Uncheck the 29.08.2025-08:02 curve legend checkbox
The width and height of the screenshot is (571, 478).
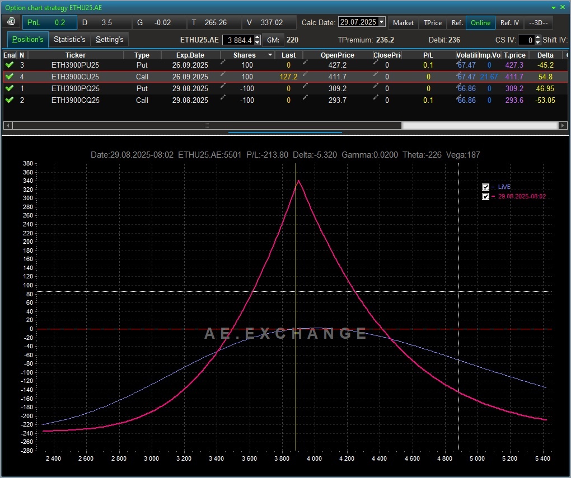click(485, 196)
